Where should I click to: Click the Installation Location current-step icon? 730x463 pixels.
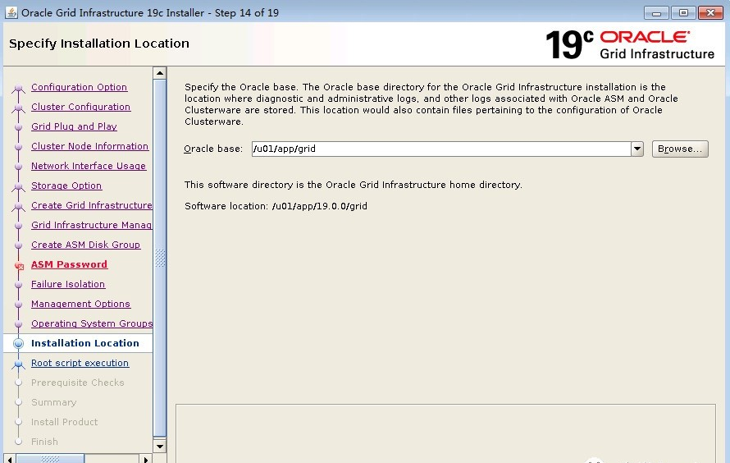point(19,343)
